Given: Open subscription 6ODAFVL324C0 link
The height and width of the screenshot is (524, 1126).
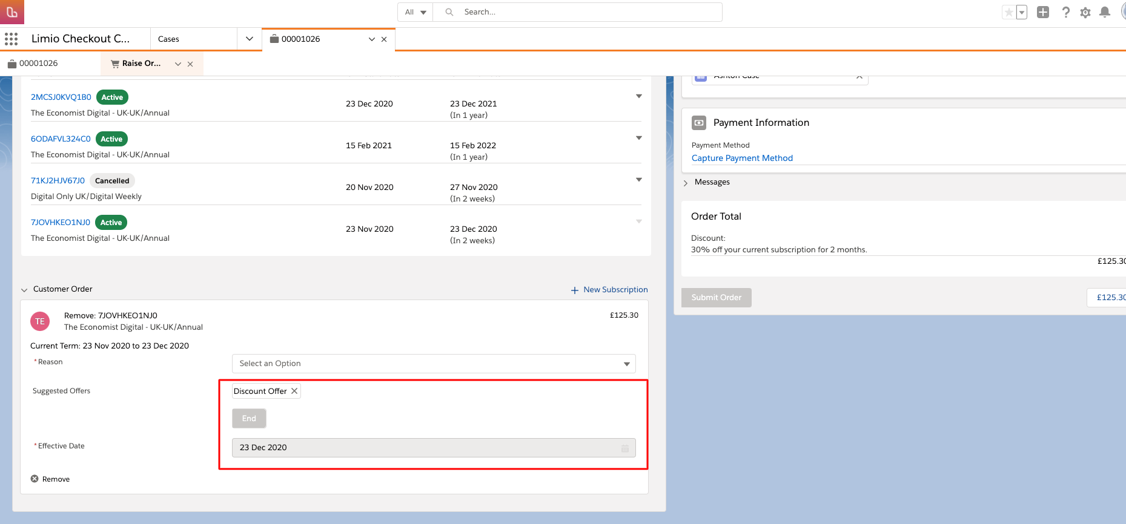Looking at the screenshot, I should 61,139.
